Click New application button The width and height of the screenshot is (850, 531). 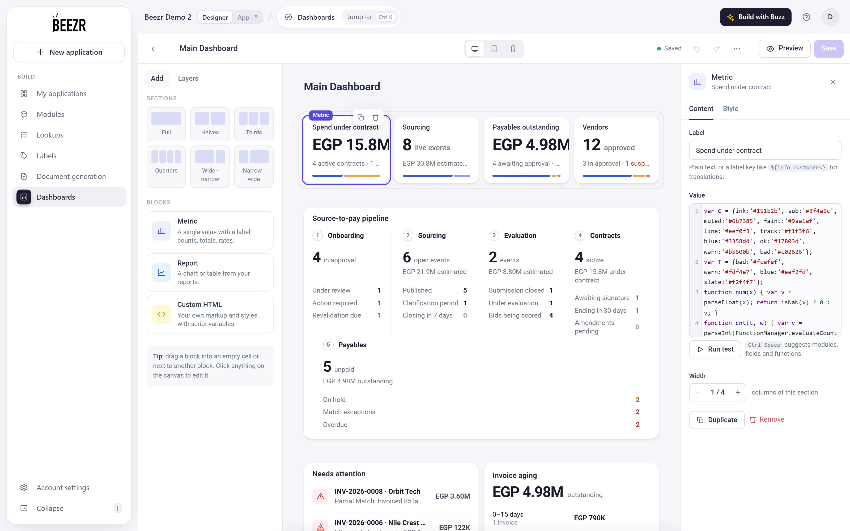(69, 52)
